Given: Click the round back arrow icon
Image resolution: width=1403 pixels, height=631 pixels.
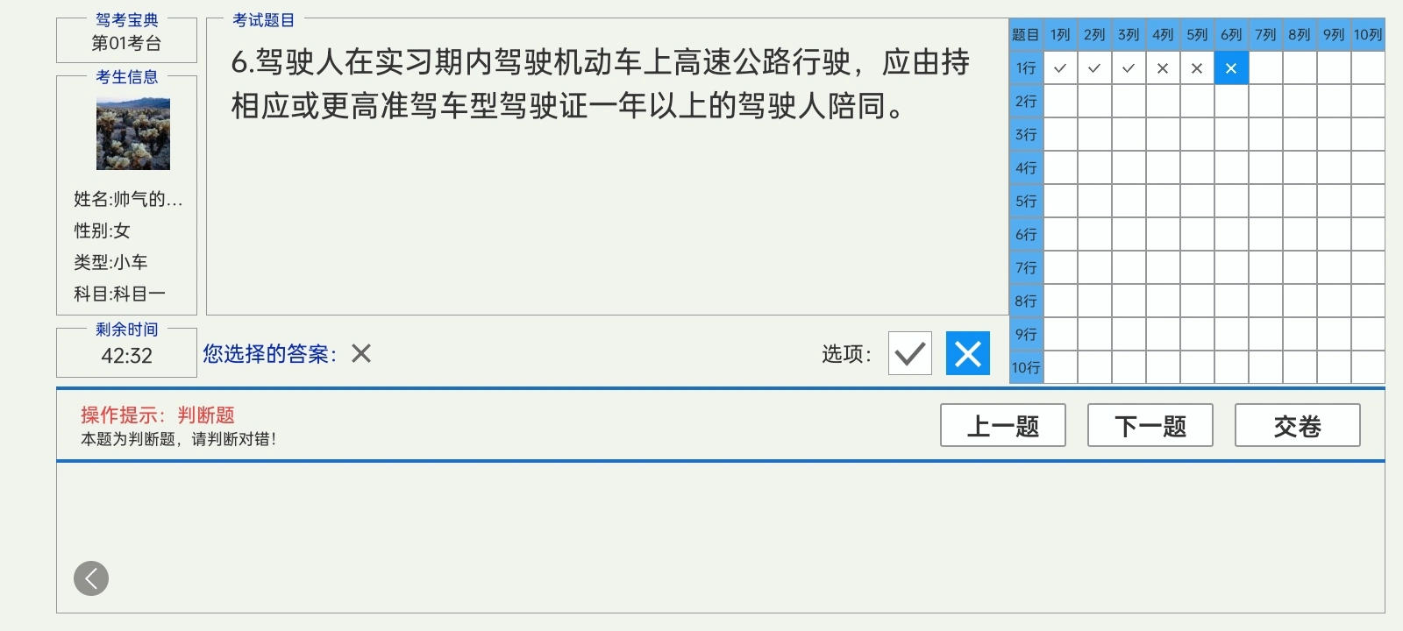Looking at the screenshot, I should tap(91, 578).
